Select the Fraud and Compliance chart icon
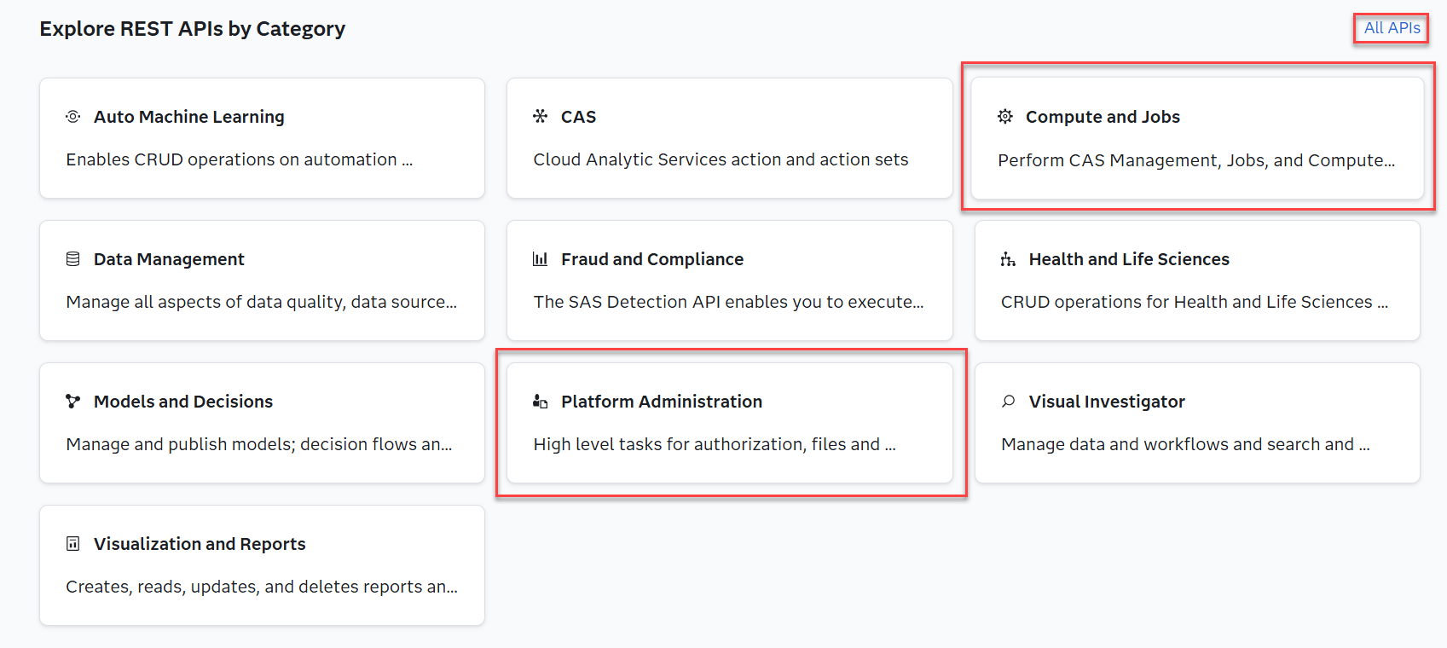The image size is (1447, 648). pos(541,258)
